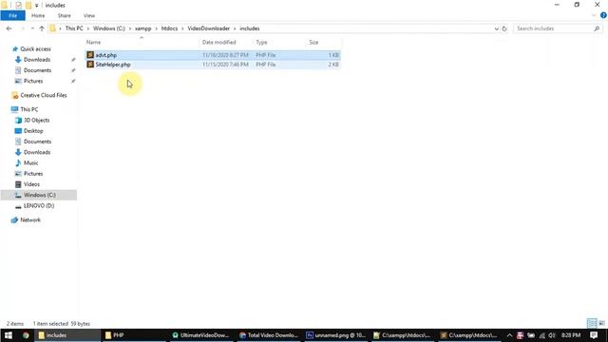Click the search magnifier icon
608x342 pixels.
tap(597, 28)
